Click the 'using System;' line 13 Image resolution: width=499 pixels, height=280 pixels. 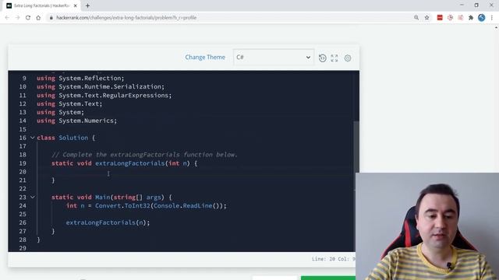tap(61, 112)
